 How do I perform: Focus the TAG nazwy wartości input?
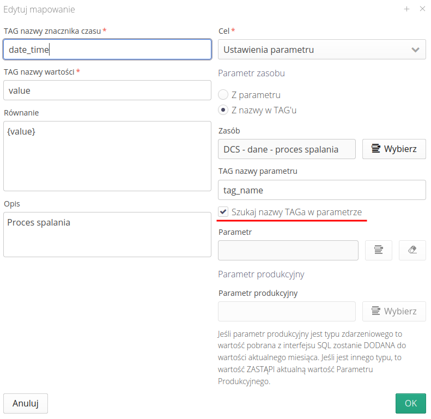(x=107, y=90)
